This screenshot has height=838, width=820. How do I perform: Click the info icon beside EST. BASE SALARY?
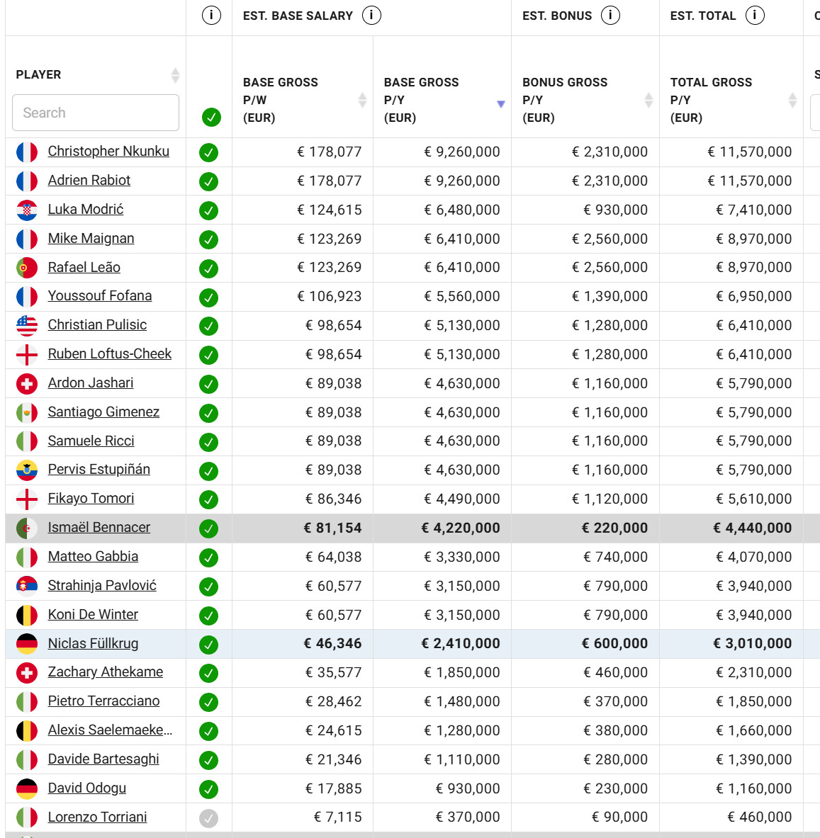(371, 15)
